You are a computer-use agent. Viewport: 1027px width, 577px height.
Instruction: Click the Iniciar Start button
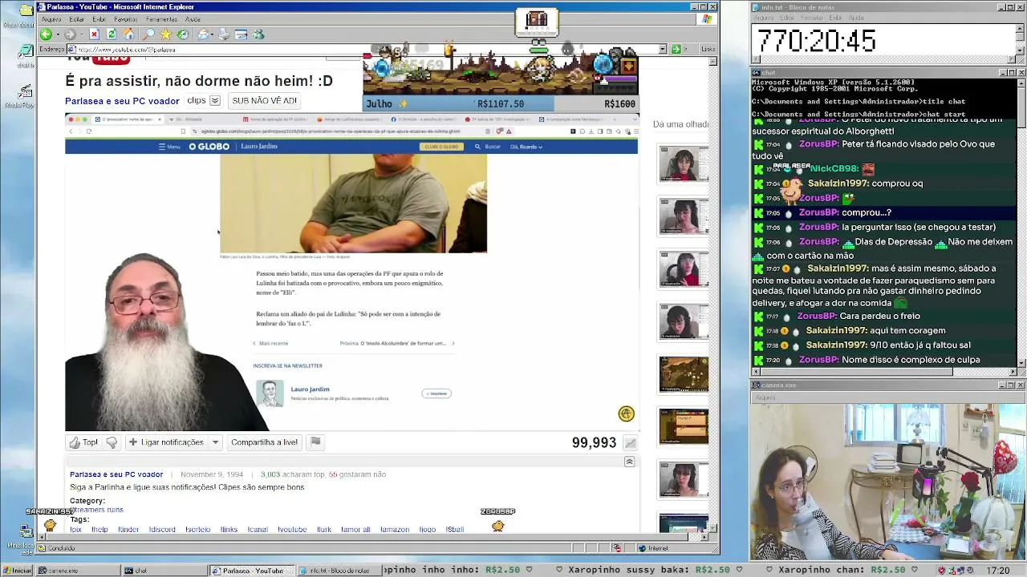(18, 571)
